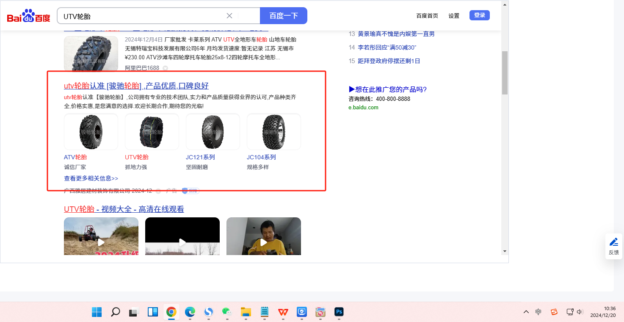Screen dimensions: 624x322
Task: Open 设置 in the top navigation
Action: click(454, 16)
